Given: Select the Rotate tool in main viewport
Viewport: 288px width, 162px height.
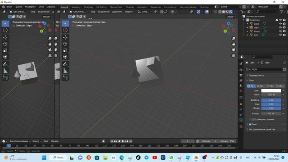Looking at the screenshot, I should click(65, 44).
